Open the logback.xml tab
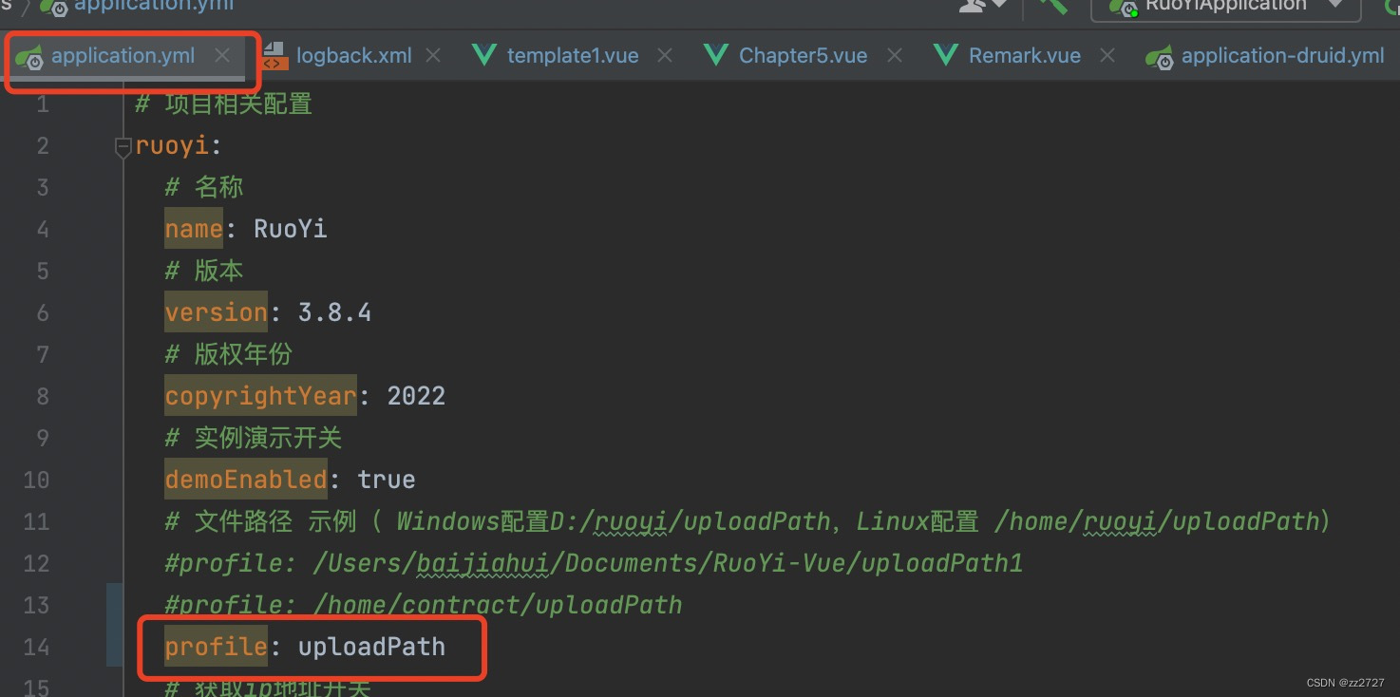The height and width of the screenshot is (697, 1400). [x=353, y=56]
